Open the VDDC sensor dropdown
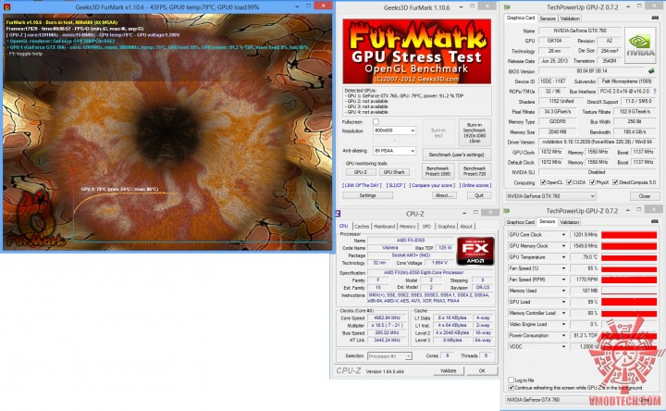The width and height of the screenshot is (666, 411). (563, 347)
